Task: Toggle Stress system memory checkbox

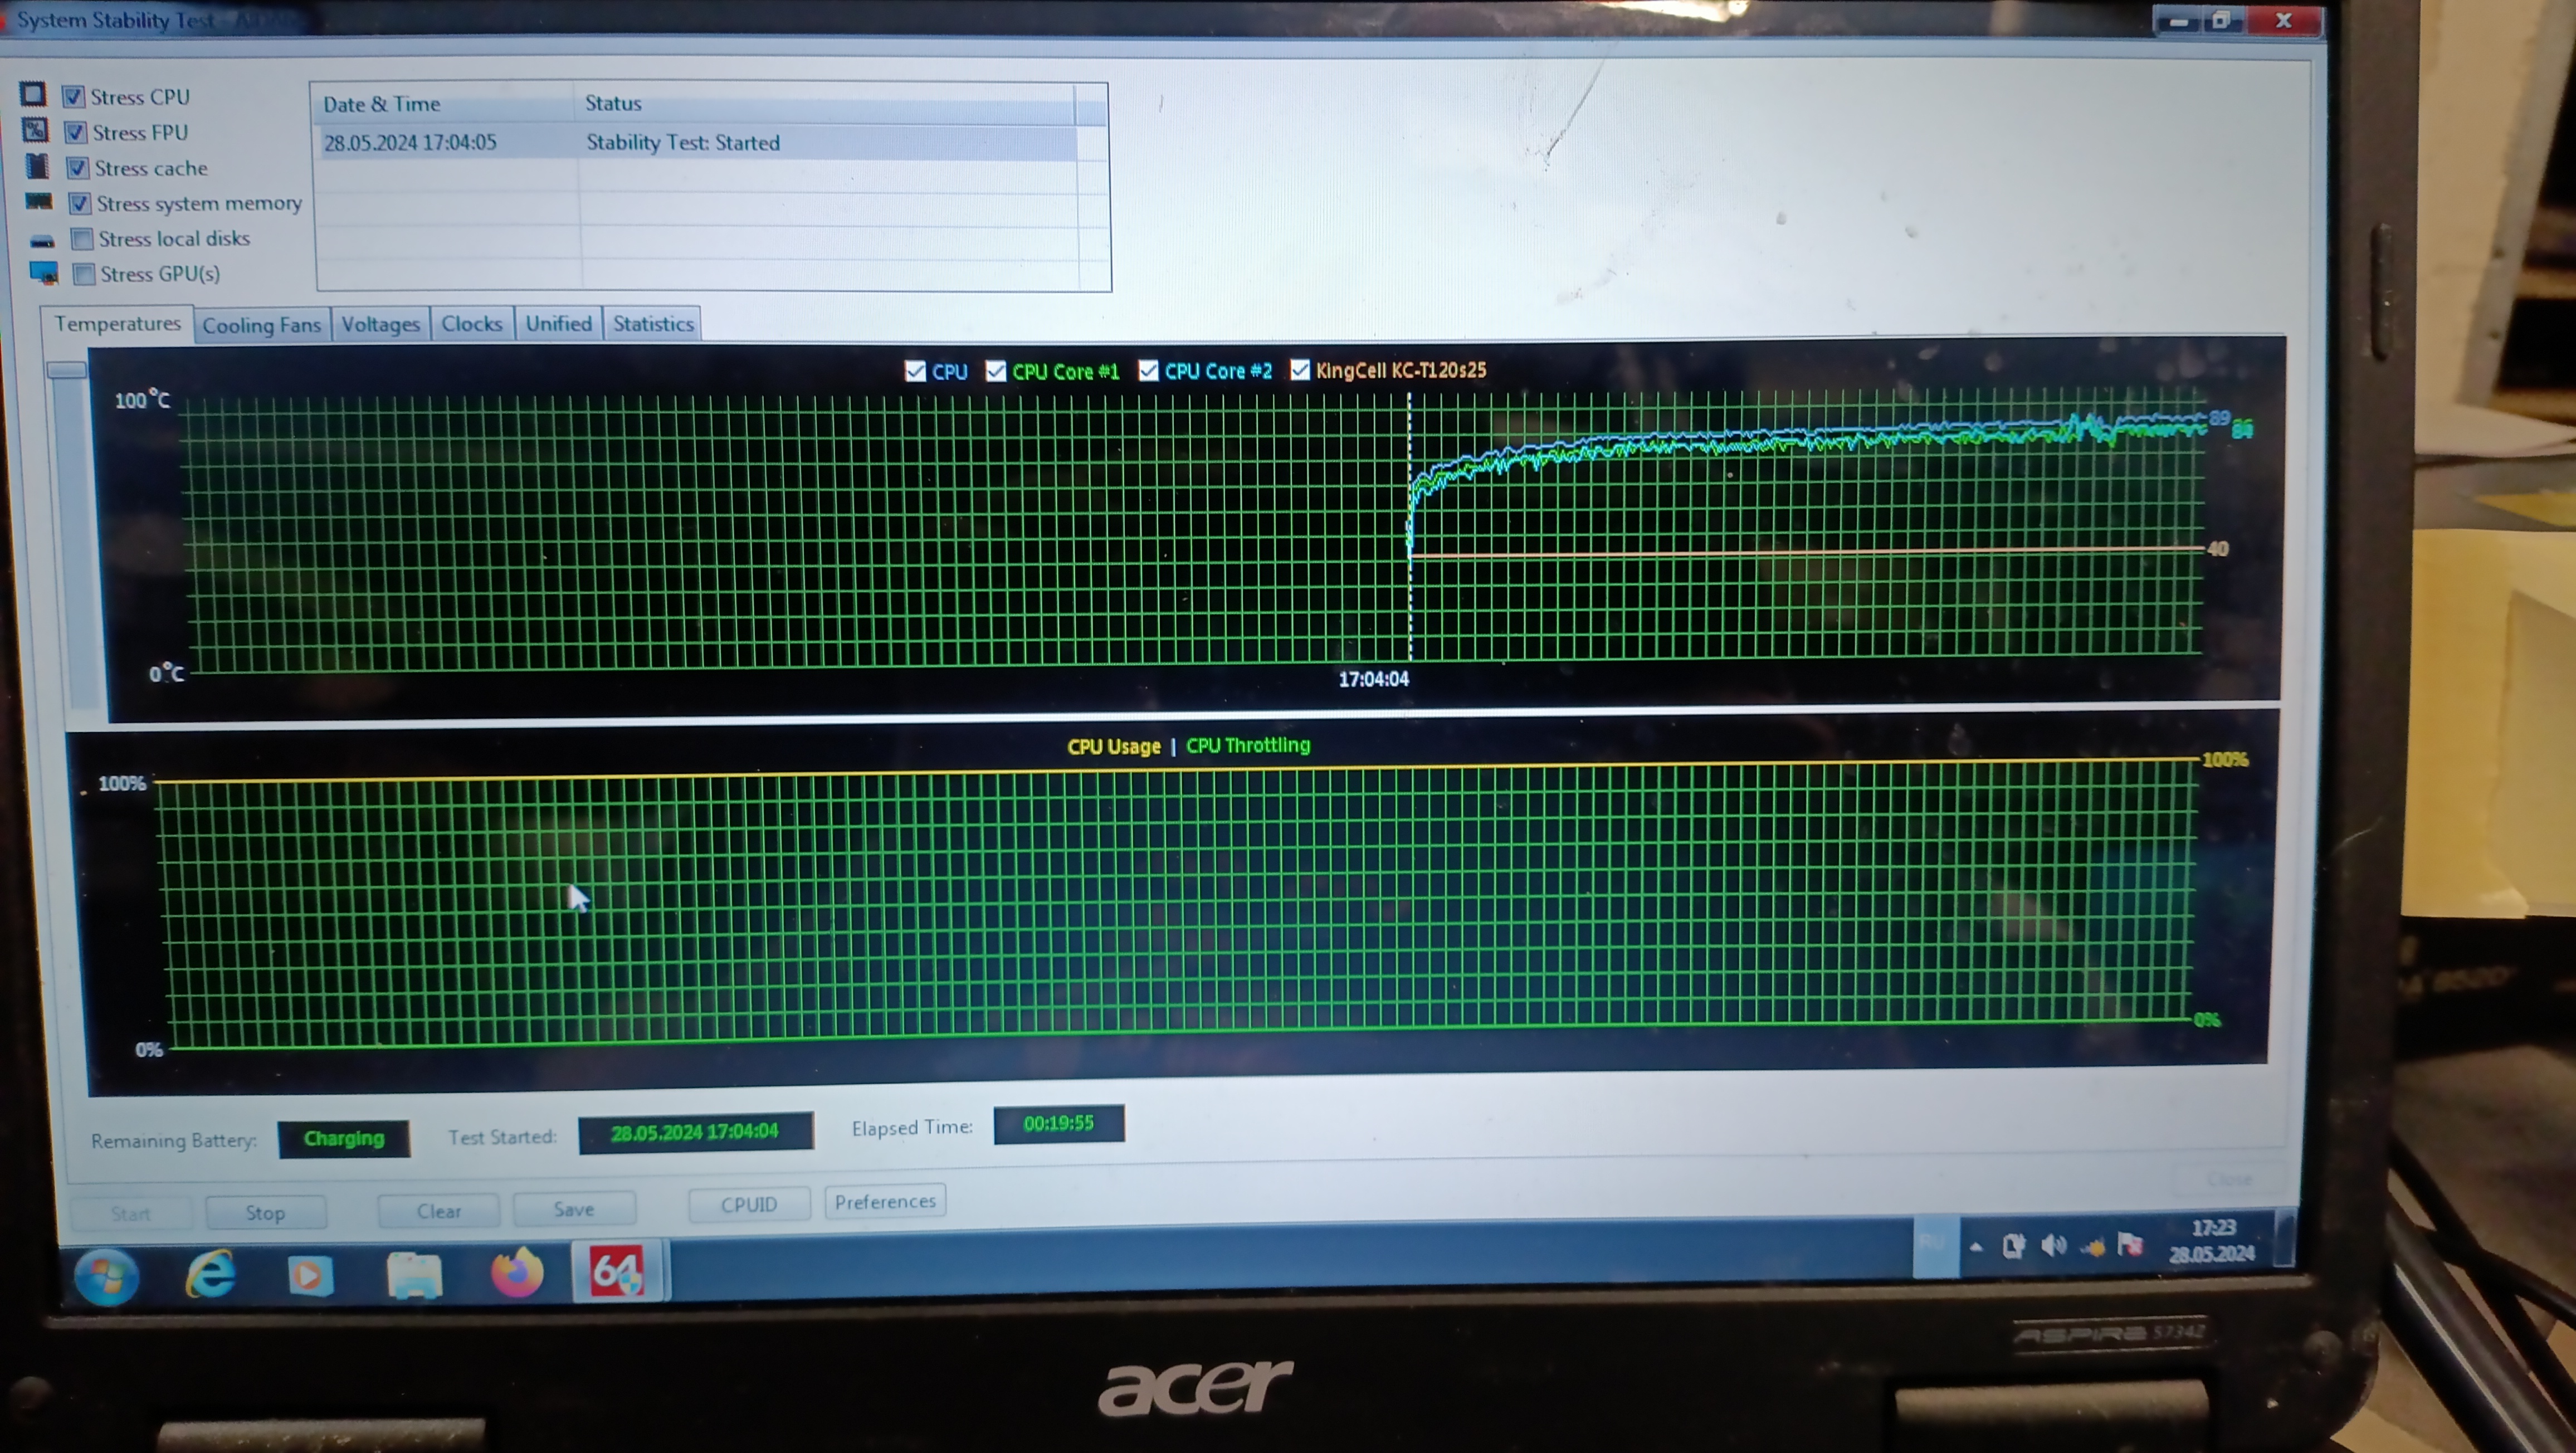Action: (79, 203)
